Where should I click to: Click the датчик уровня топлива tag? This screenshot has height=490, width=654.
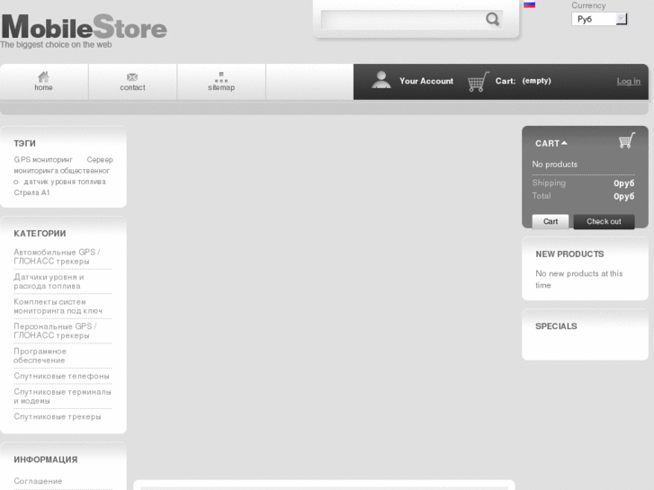point(65,182)
